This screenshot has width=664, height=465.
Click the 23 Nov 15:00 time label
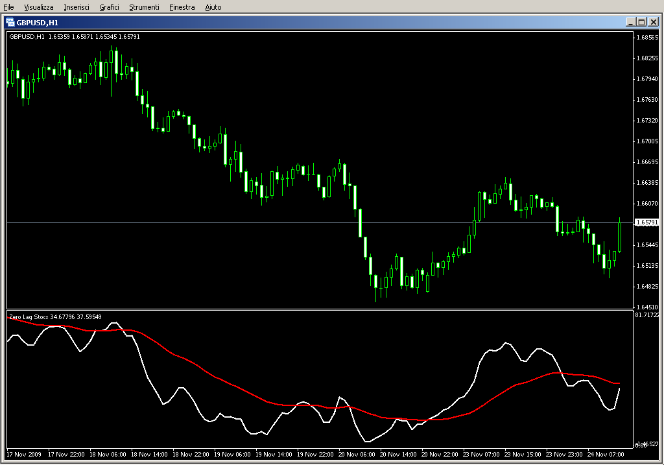tap(523, 454)
